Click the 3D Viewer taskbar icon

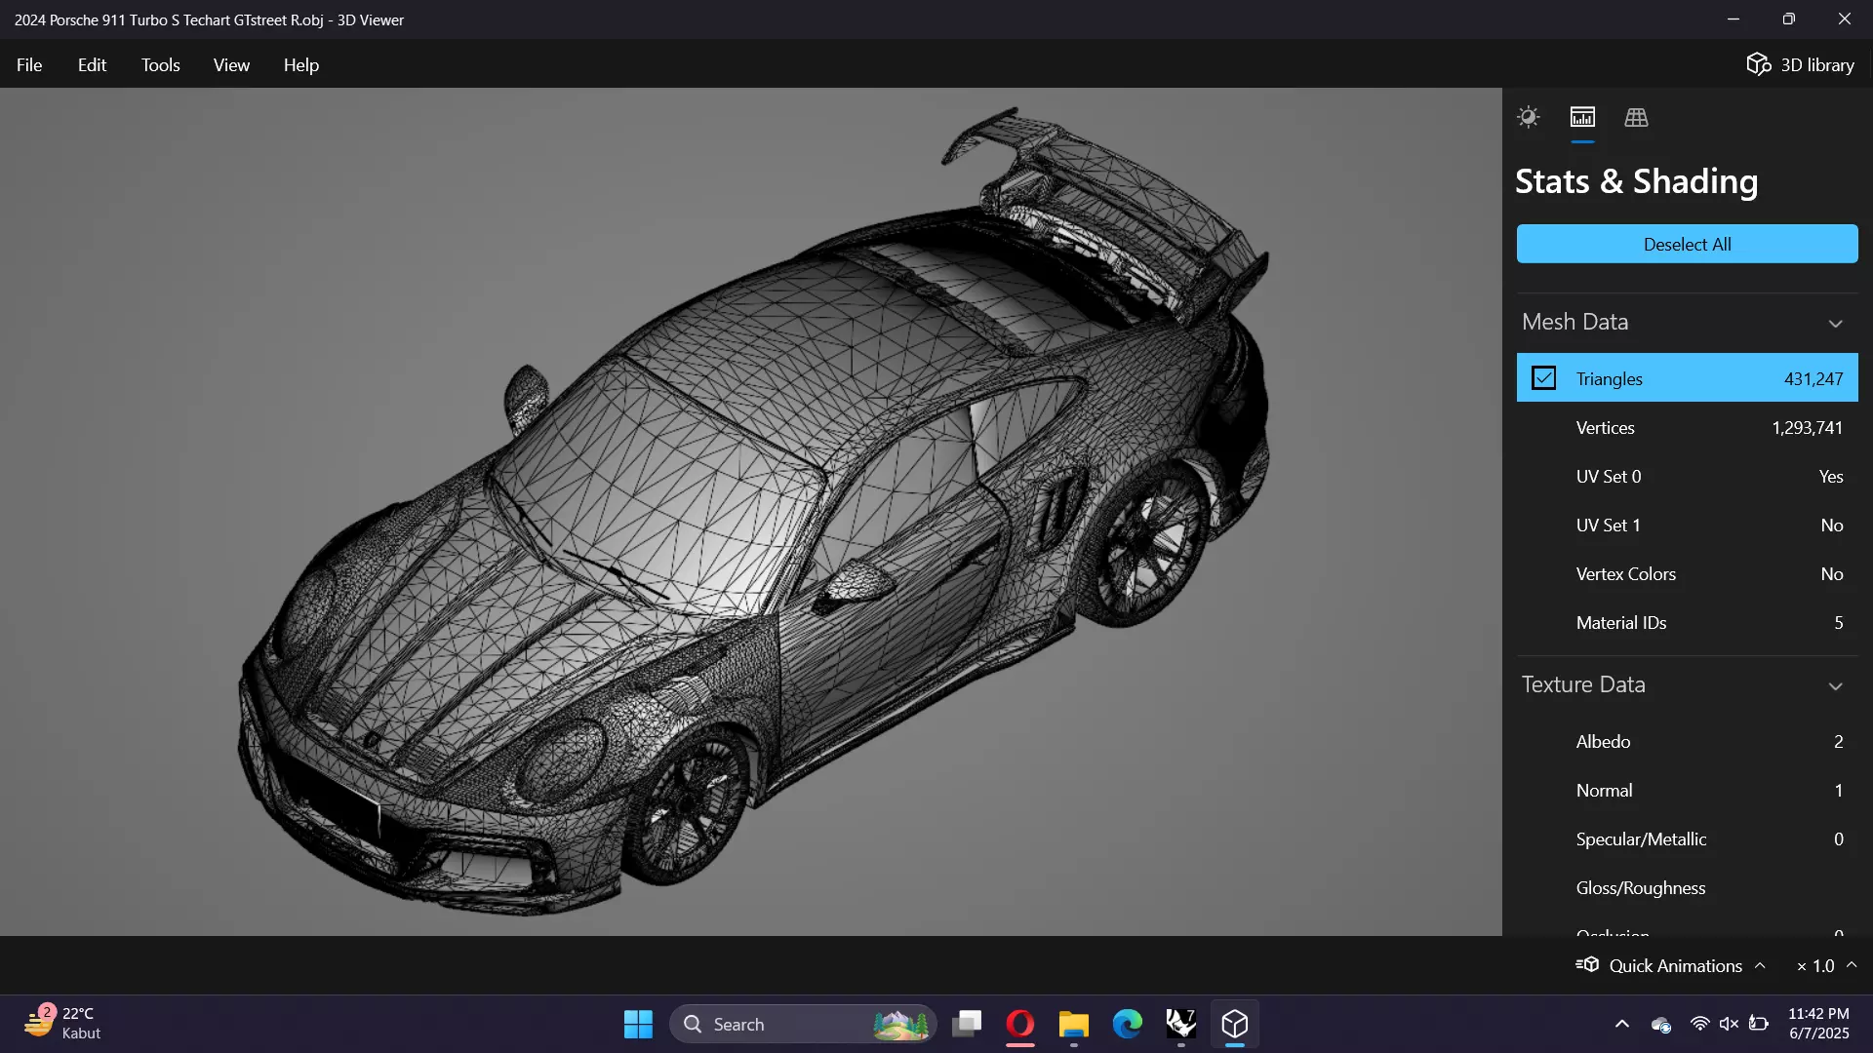[x=1235, y=1024]
